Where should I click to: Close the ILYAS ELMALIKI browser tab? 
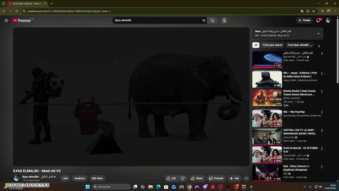coord(45,4)
